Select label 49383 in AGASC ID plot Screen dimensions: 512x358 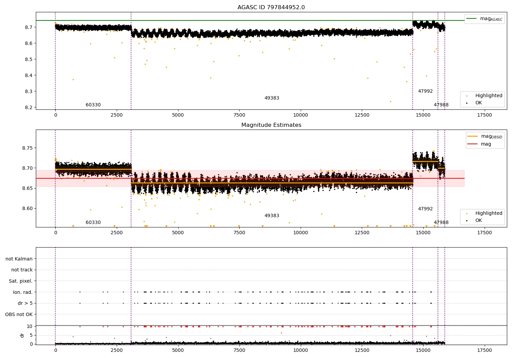pyautogui.click(x=272, y=98)
